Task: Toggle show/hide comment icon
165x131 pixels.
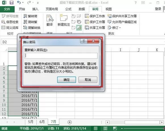Action: pyautogui.click(x=79, y=16)
